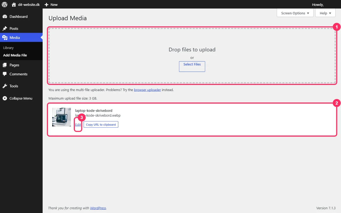Open the Tools menu label
Viewport: 341px width, 213px height.
(14, 86)
